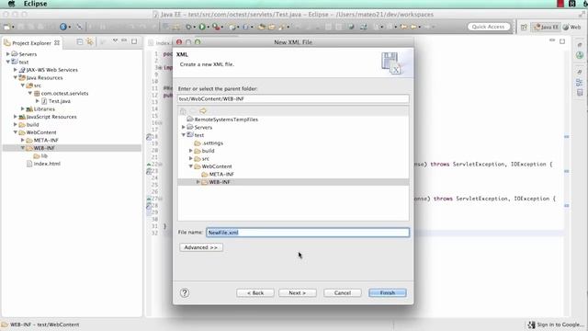Maximize the editor area
588x331 pixels.
click(562, 41)
